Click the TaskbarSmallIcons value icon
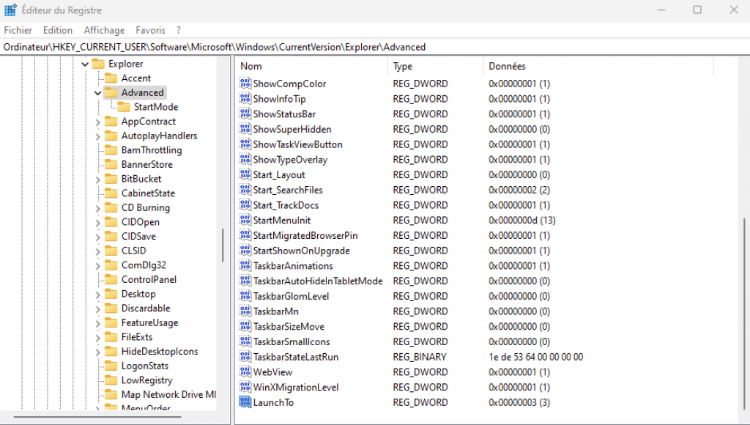Screen dimensions: 750x425 point(245,341)
